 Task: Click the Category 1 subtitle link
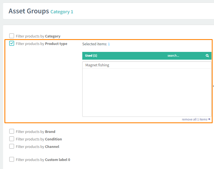pos(62,12)
